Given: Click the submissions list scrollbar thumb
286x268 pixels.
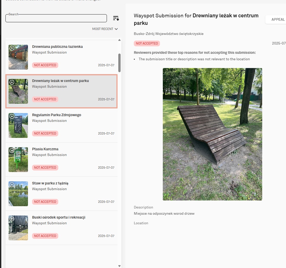Looking at the screenshot, I should [x=120, y=63].
